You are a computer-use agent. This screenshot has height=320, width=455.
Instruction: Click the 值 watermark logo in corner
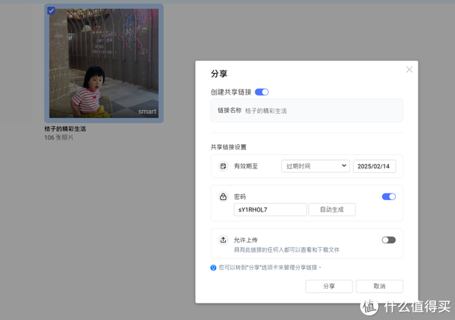[369, 306]
